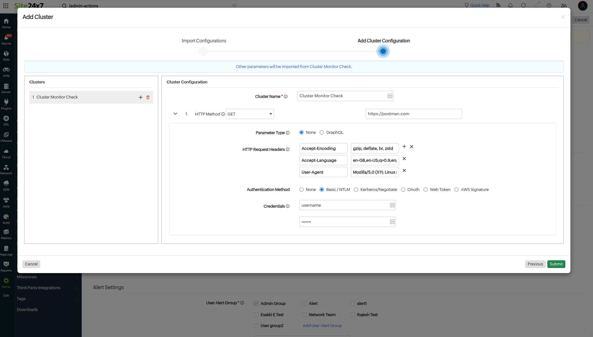Click the Import Configurations step circle
Screen dimensions: 593x337
click(203, 51)
